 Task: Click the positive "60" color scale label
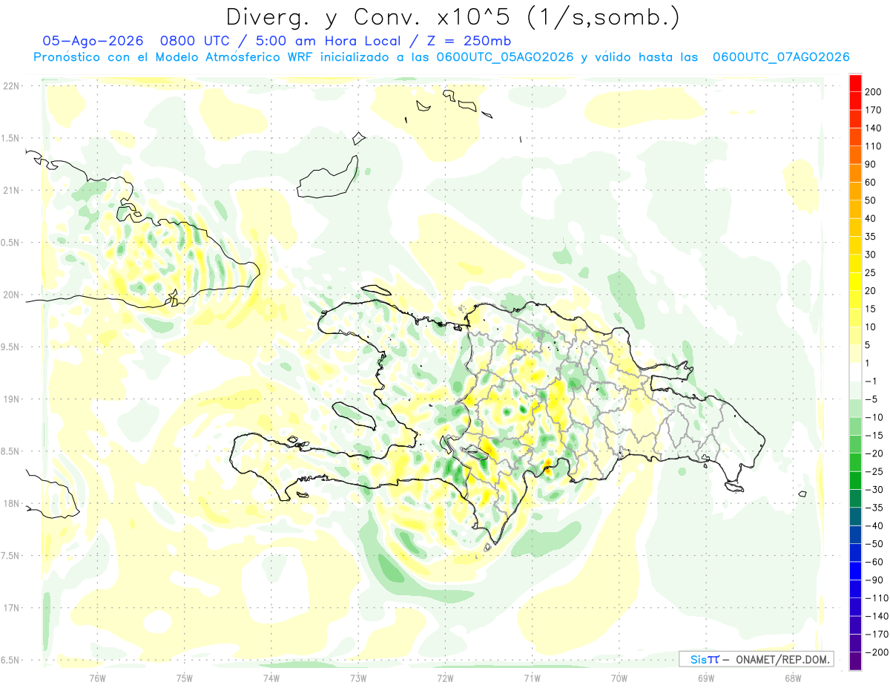(871, 183)
